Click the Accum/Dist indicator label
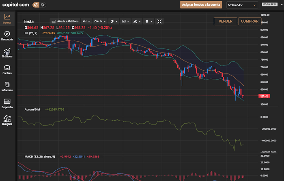Image resolution: width=284 pixels, height=181 pixels. tap(32, 109)
